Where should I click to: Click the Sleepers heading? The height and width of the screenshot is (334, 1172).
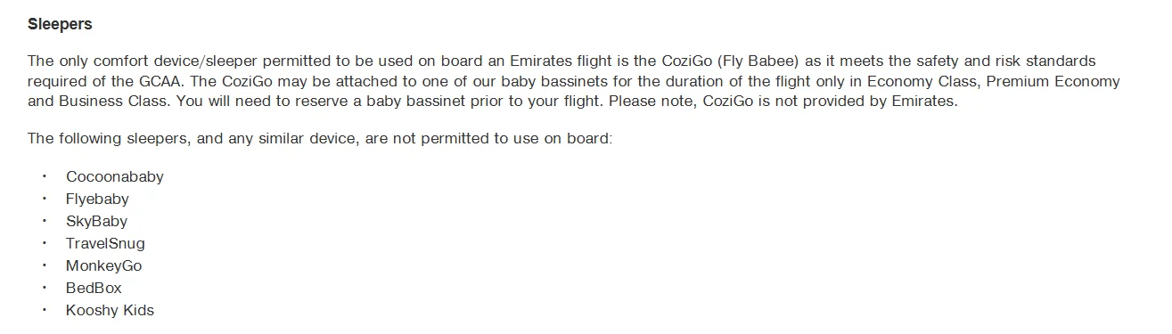60,25
